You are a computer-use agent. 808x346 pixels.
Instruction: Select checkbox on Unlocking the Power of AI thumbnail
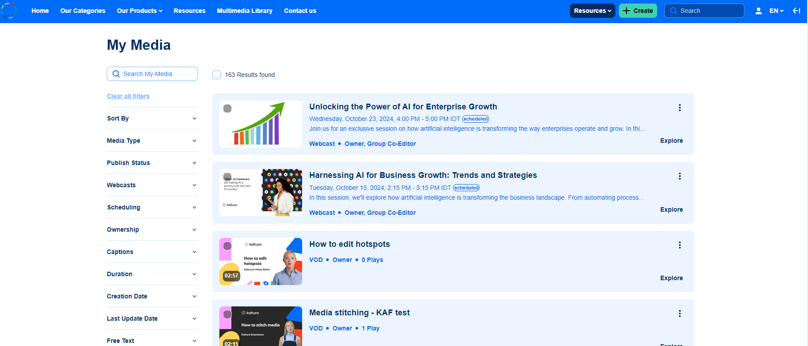click(x=227, y=109)
